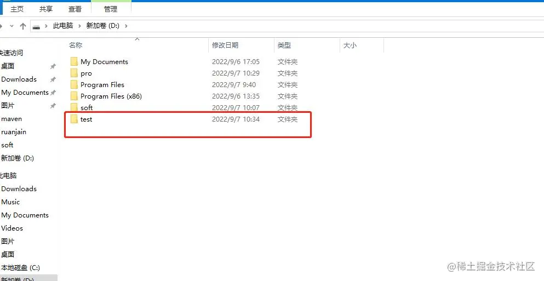The width and height of the screenshot is (544, 281).
Task: Select the test folder icon
Action: click(74, 119)
